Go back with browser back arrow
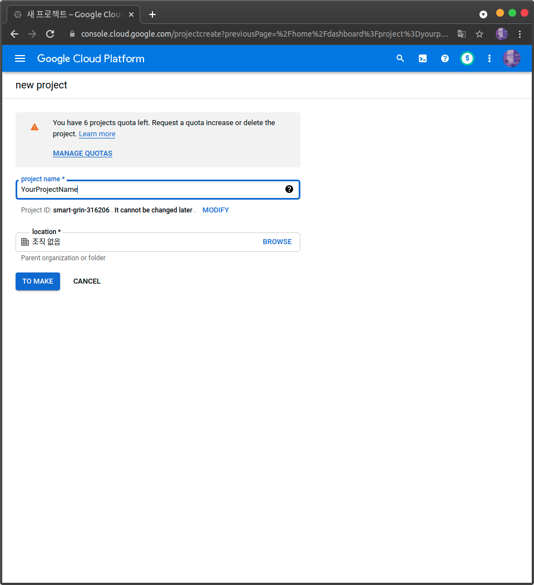Screen dimensions: 534x585 [14, 34]
